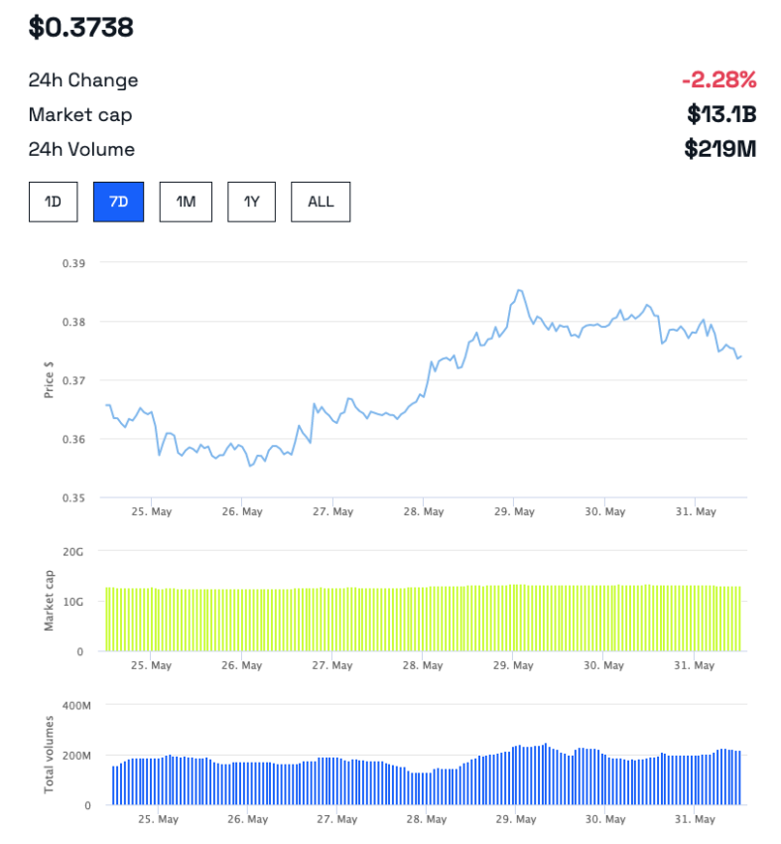Viewport: 781px width, 844px height.
Task: Click "28. May" under the price chart
Action: click(x=423, y=511)
